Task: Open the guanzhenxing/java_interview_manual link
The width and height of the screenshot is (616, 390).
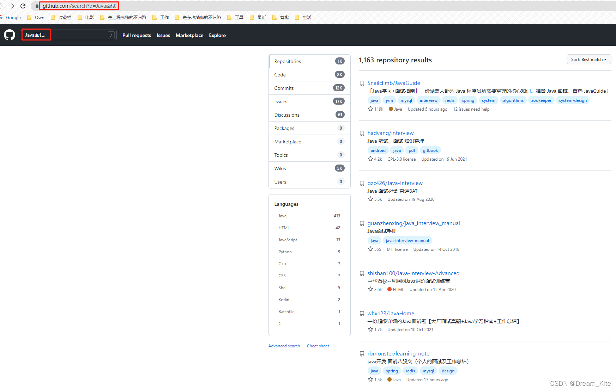Action: [x=413, y=223]
